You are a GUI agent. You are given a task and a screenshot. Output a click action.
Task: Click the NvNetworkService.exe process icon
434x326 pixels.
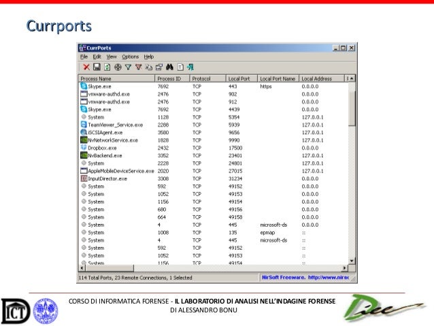click(x=84, y=140)
